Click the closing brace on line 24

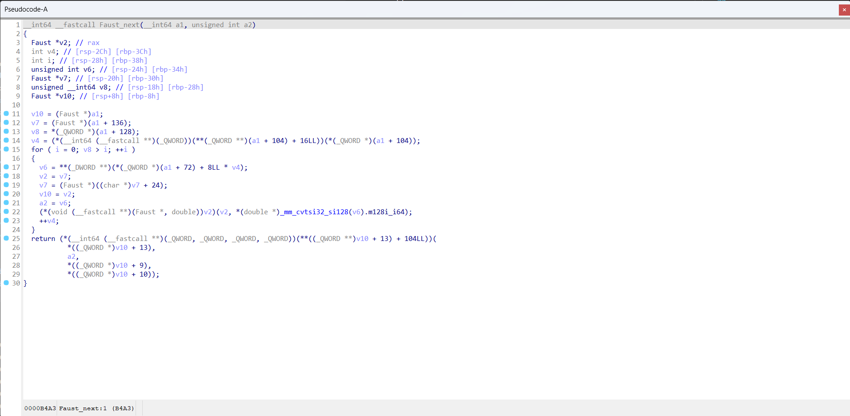point(33,230)
